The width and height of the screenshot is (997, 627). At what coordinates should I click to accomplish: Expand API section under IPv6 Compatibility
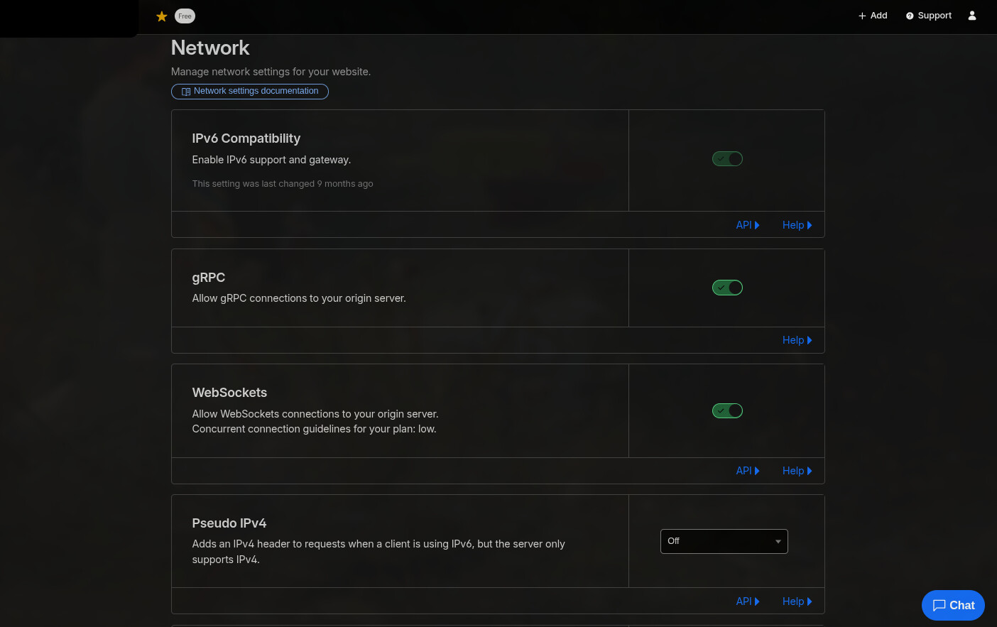coord(747,225)
